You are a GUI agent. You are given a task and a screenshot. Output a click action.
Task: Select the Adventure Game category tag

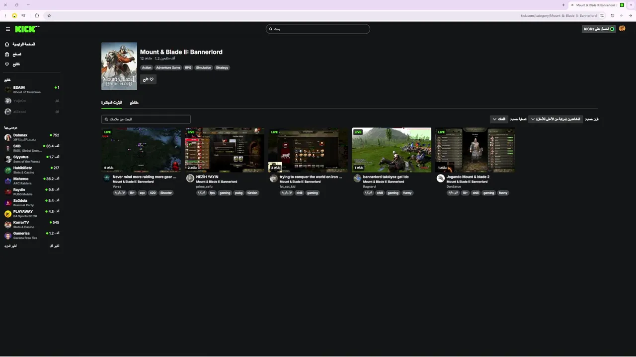point(168,67)
